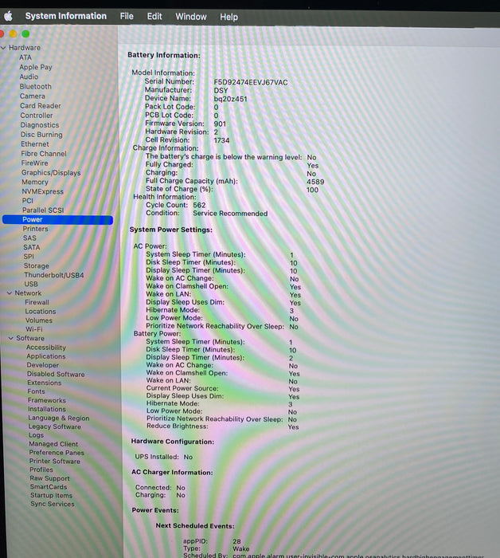500x558 pixels.
Task: Select Locations under Network
Action: (x=41, y=312)
